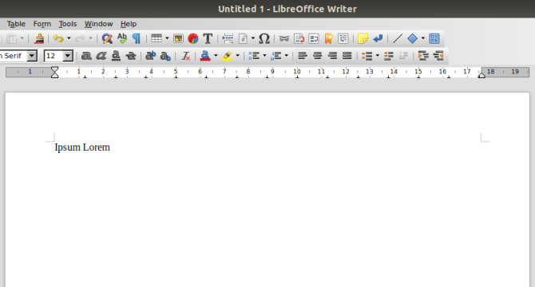The width and height of the screenshot is (535, 287).
Task: Insert footnote icon
Action: pos(299,38)
